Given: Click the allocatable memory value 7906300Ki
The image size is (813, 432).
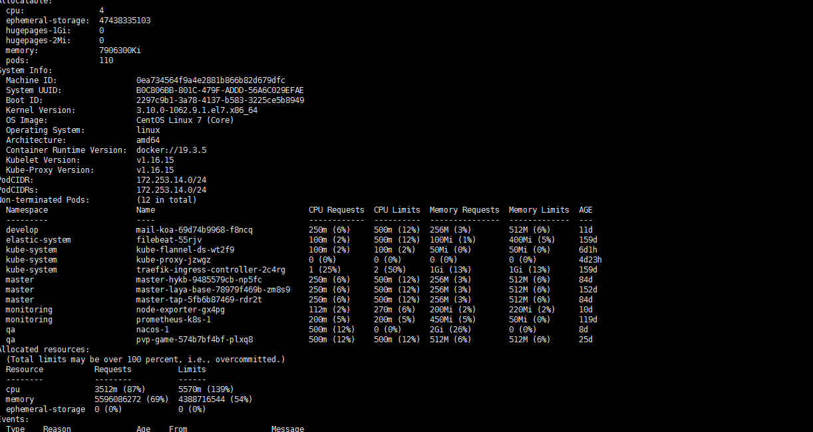Looking at the screenshot, I should [120, 51].
